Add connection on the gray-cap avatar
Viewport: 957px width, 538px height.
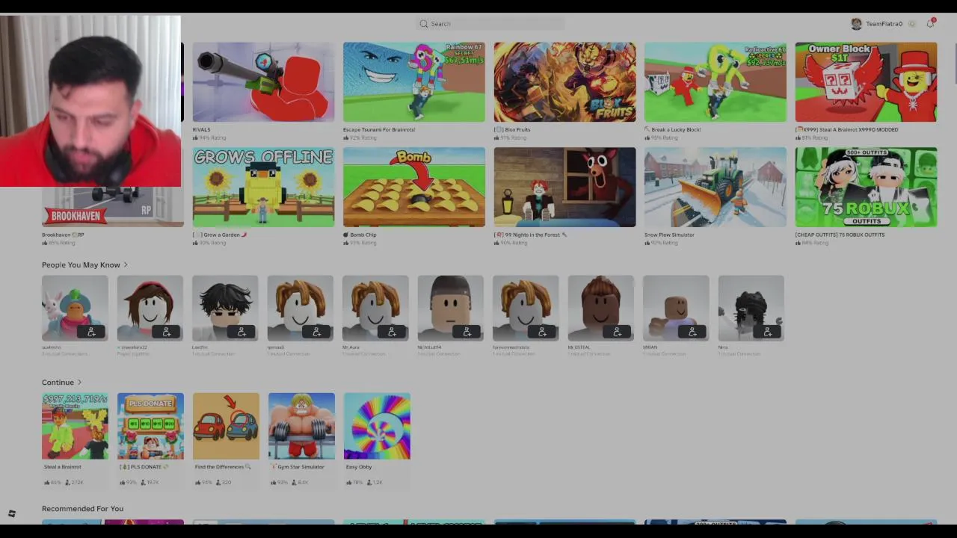click(x=467, y=332)
